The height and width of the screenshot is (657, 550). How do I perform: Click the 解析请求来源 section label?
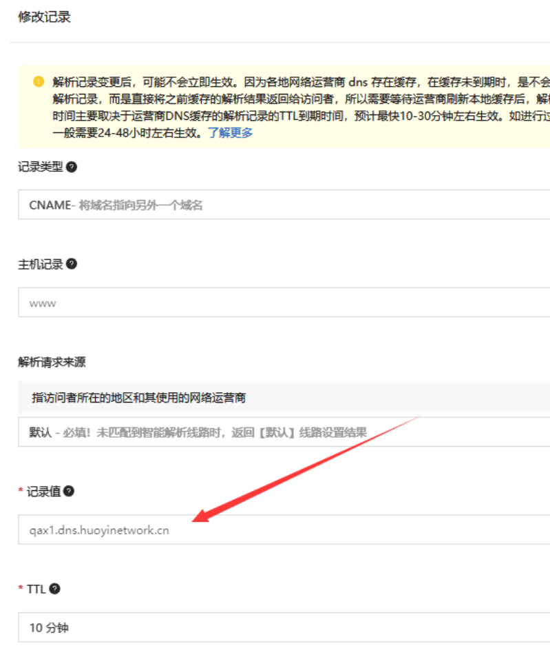[x=52, y=362]
